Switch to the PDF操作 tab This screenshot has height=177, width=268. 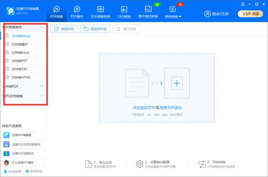77,12
